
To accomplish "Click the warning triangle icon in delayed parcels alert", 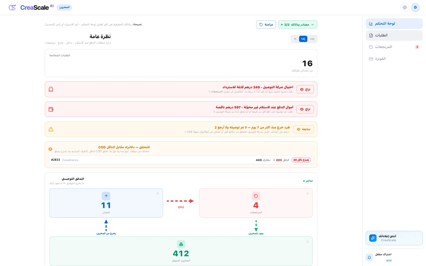I will (x=51, y=129).
